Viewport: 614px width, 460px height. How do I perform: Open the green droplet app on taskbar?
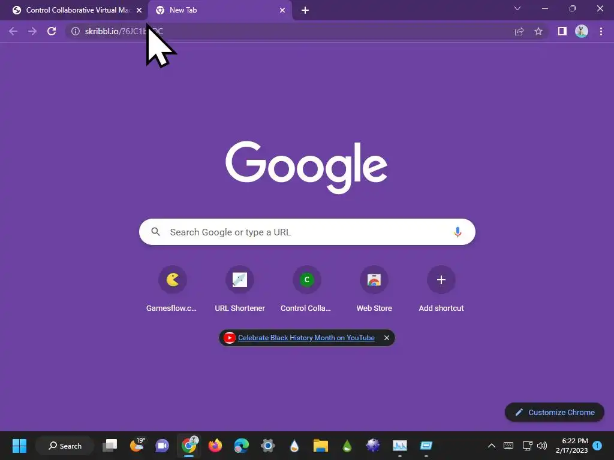[347, 446]
